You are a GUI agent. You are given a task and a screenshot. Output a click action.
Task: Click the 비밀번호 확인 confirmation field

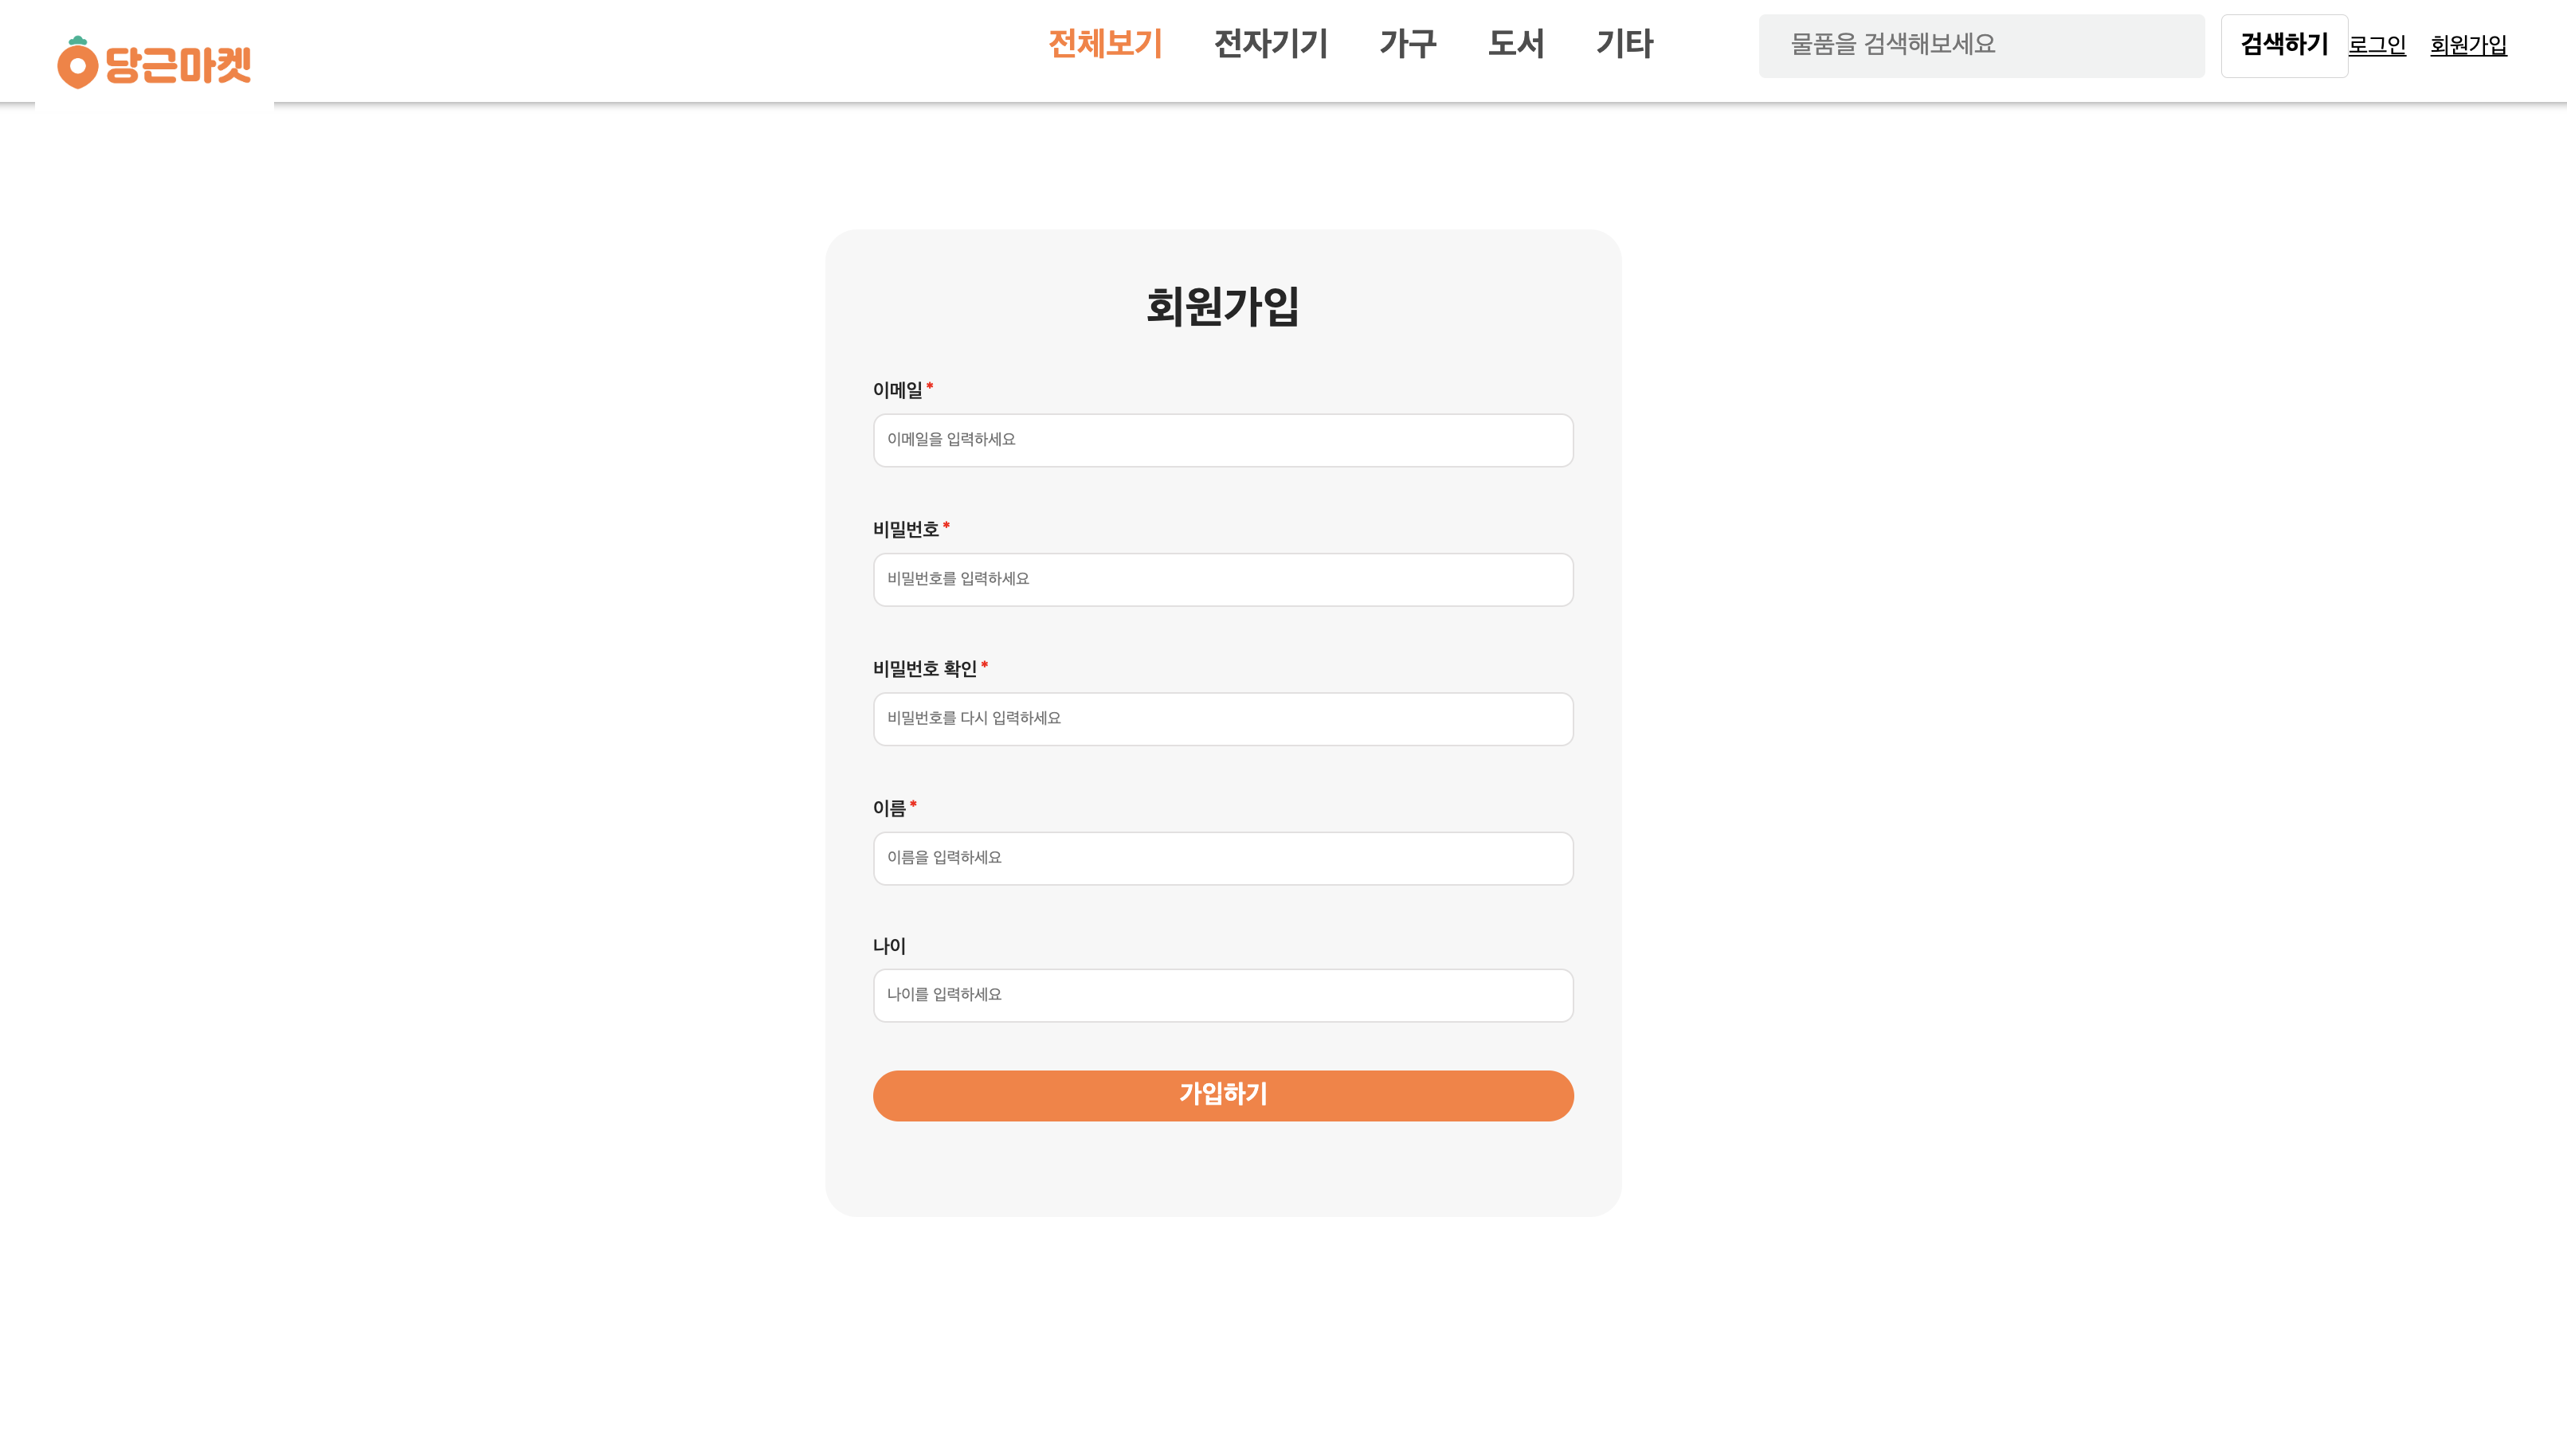(1223, 718)
